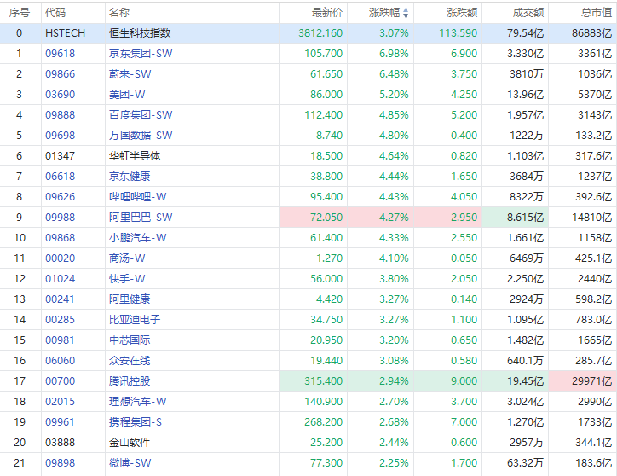Sort table by 成交额 header
Image resolution: width=617 pixels, height=476 pixels.
528,13
